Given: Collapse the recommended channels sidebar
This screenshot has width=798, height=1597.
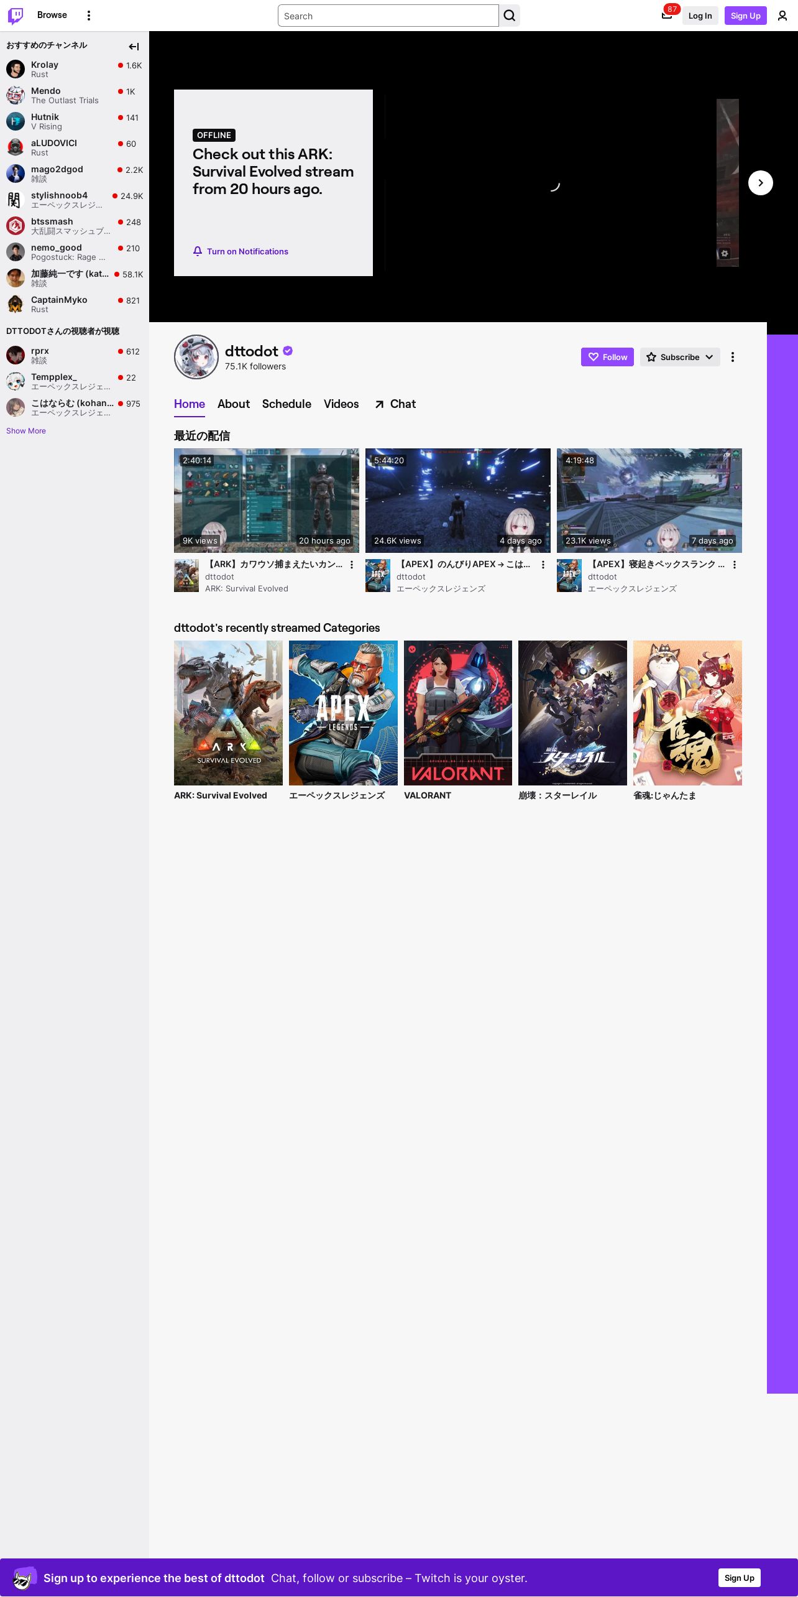Looking at the screenshot, I should (134, 47).
